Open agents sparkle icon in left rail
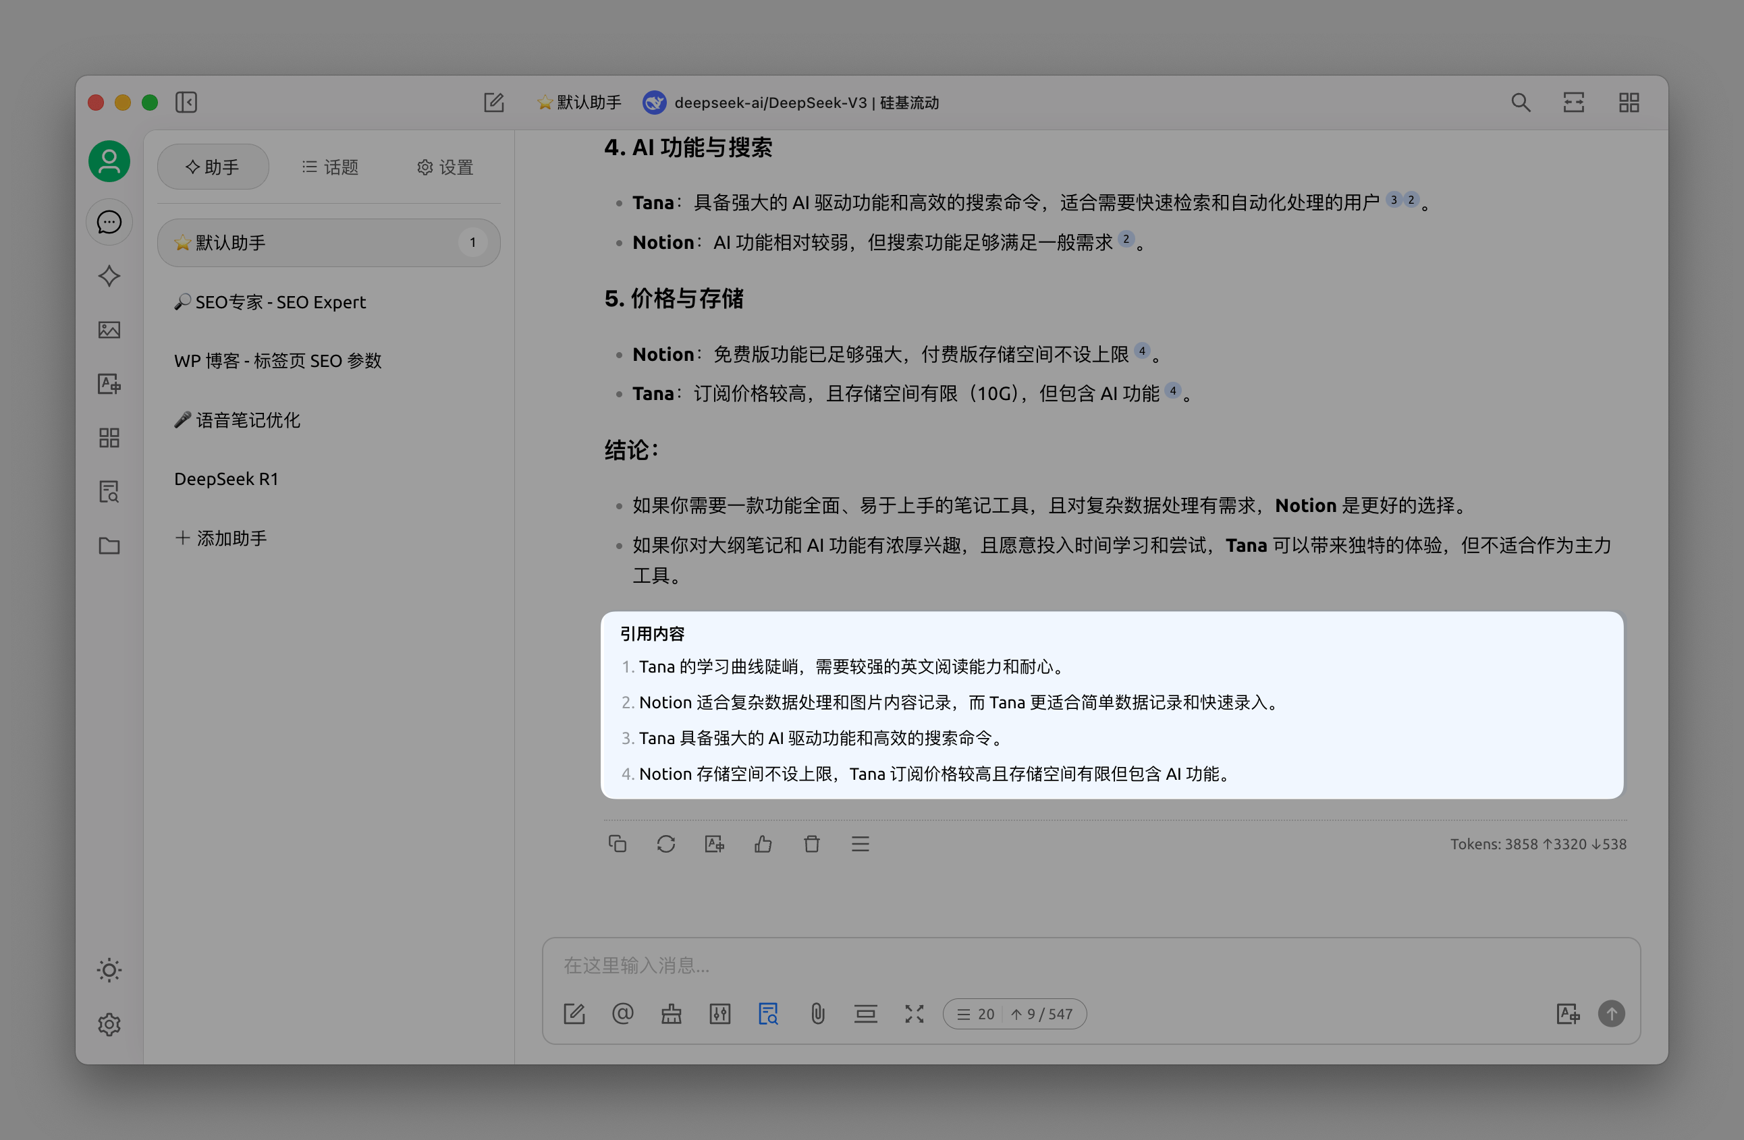 109,276
